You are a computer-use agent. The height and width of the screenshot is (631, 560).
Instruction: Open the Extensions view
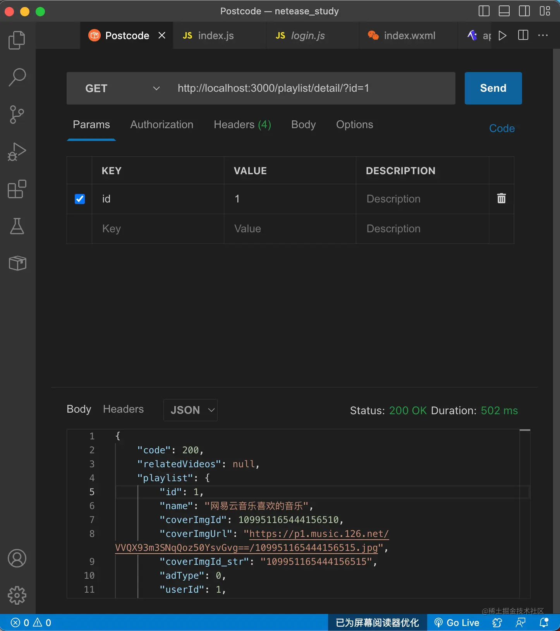pyautogui.click(x=17, y=189)
